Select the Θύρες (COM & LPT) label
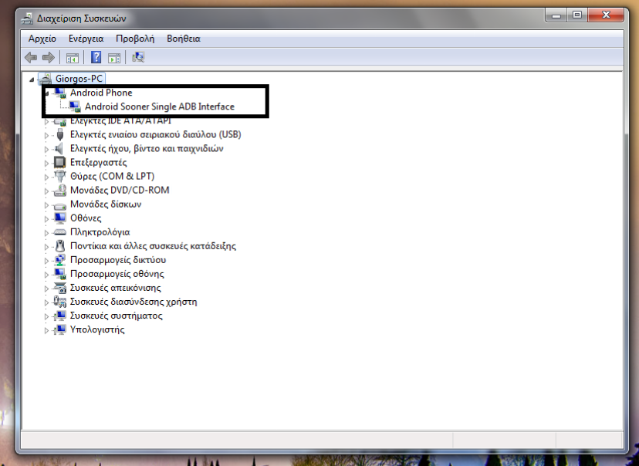The image size is (639, 466). click(x=112, y=176)
